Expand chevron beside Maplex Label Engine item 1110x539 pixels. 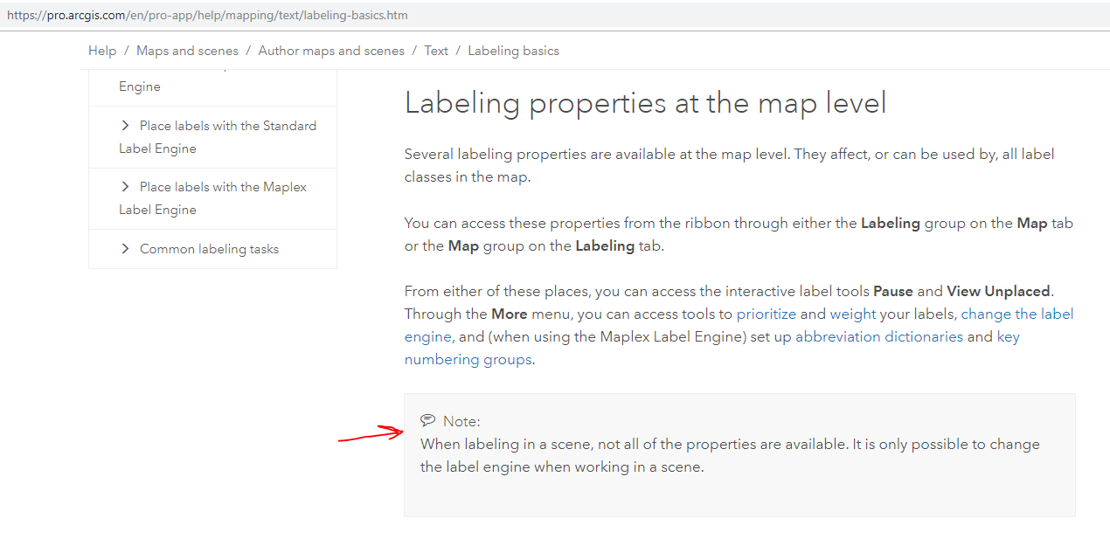(126, 187)
